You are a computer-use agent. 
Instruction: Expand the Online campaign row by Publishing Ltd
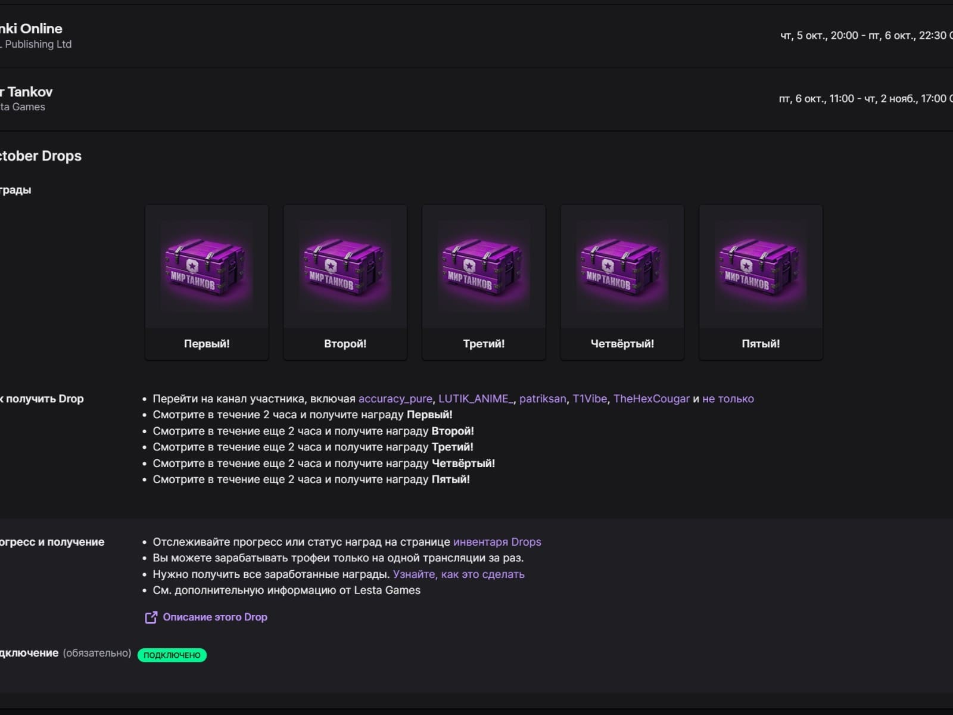(x=476, y=36)
